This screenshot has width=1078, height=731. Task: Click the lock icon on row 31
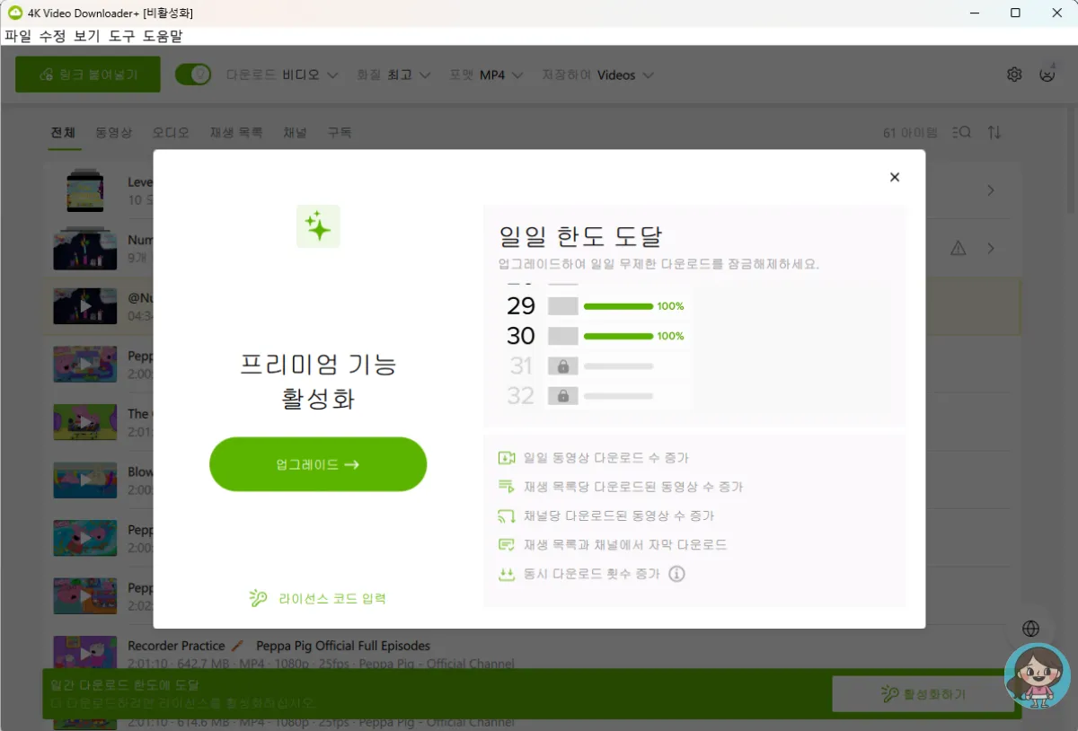click(x=563, y=365)
